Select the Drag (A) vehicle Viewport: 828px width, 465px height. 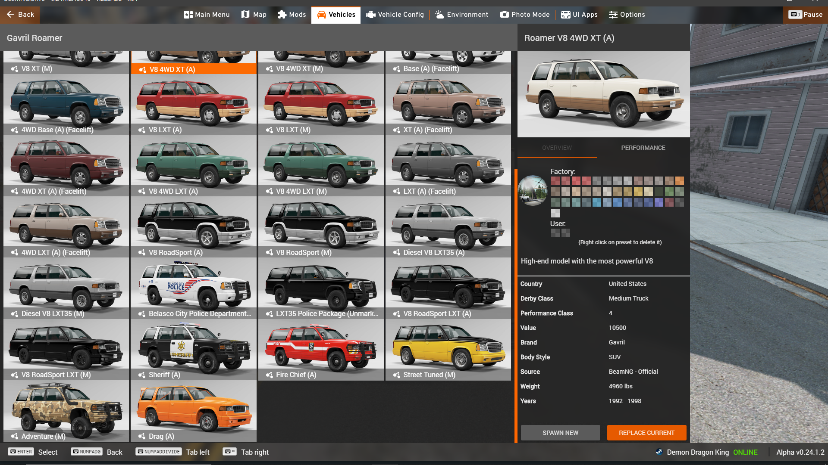tap(194, 411)
